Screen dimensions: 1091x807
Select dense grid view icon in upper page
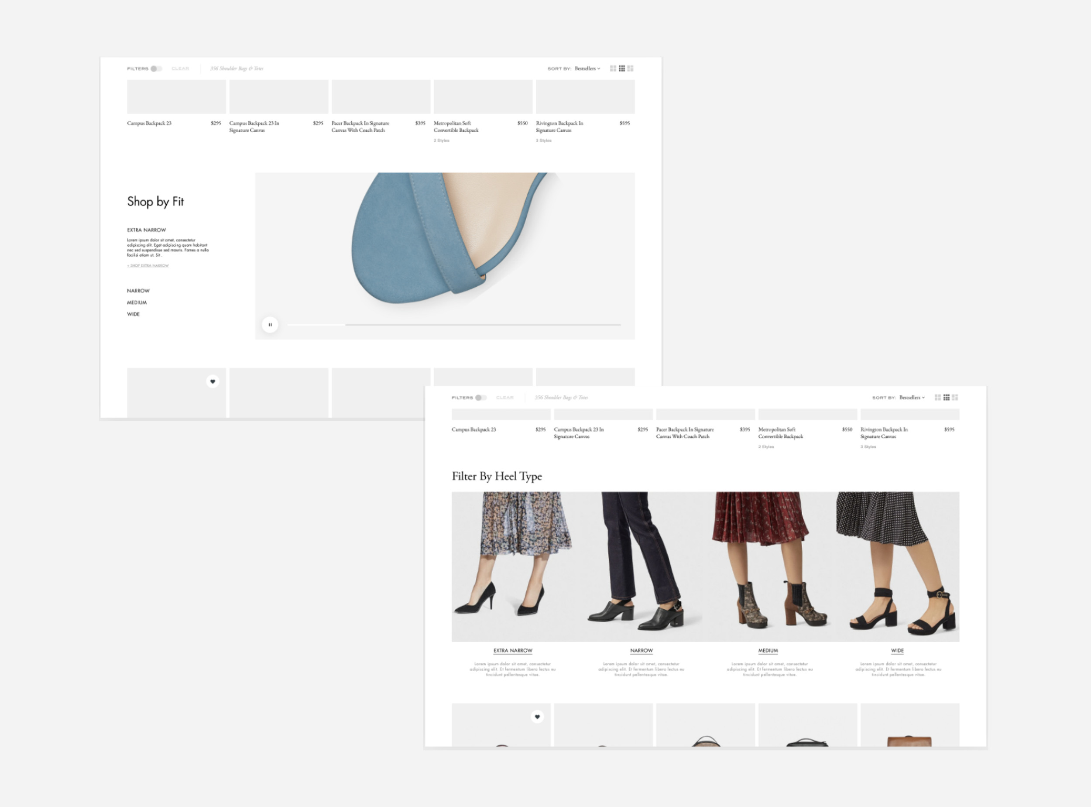pyautogui.click(x=622, y=69)
